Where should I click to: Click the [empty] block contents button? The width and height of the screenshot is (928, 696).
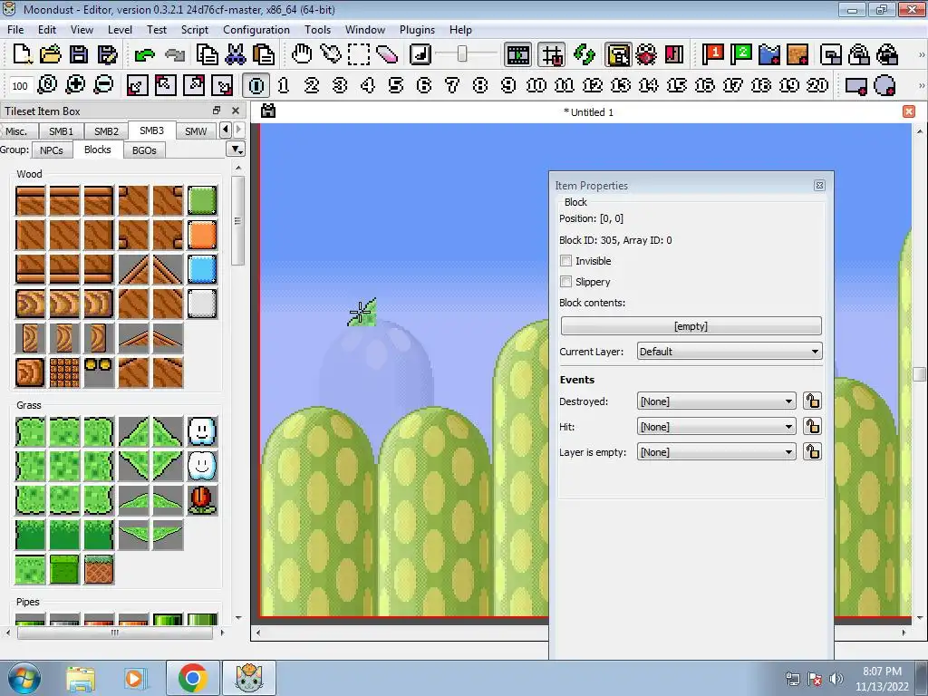(691, 326)
